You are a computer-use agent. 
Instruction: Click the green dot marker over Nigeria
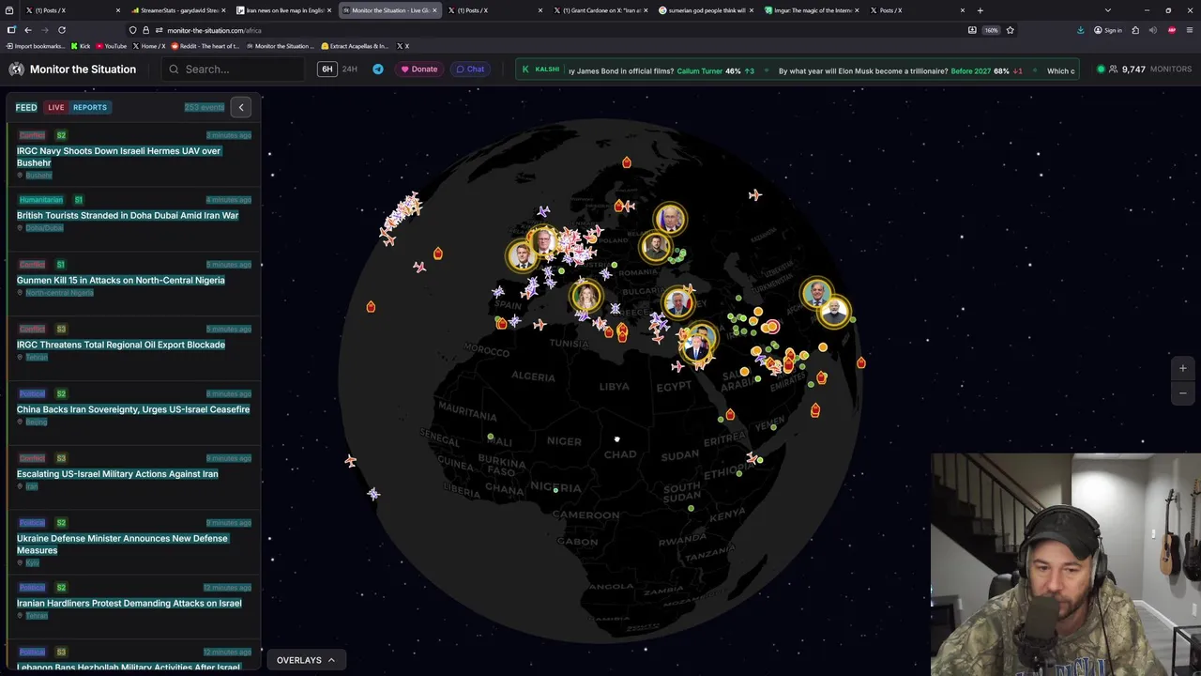click(x=555, y=489)
